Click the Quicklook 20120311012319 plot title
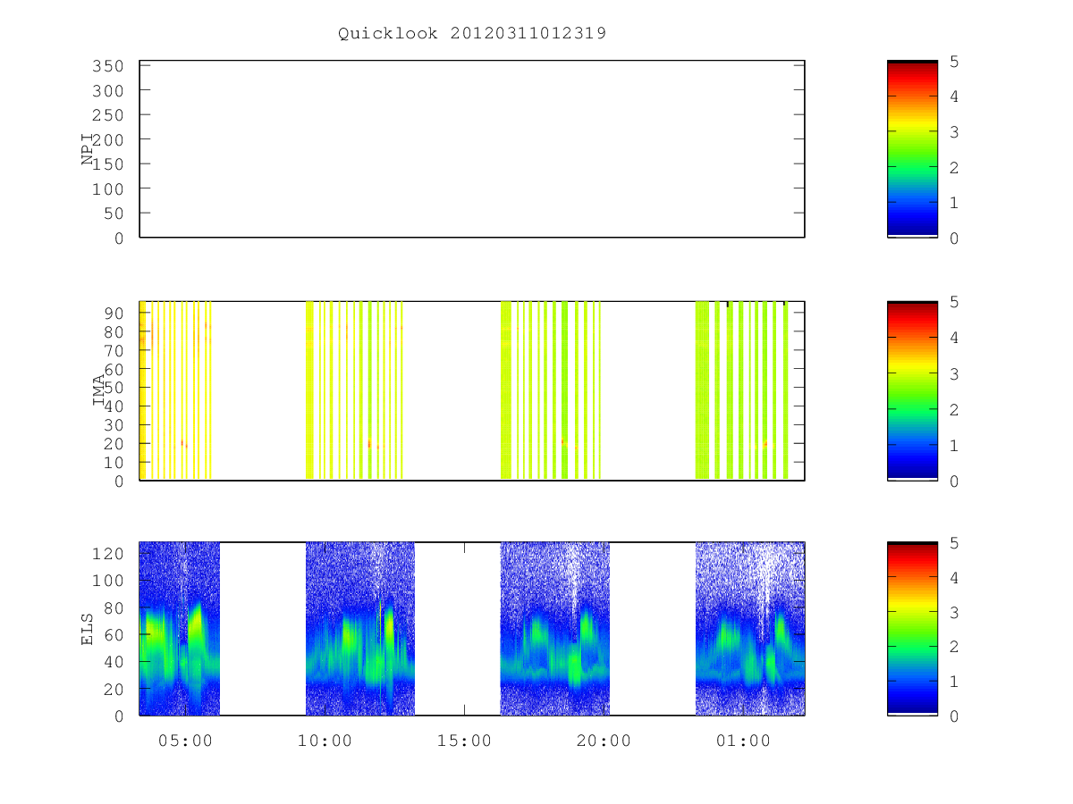 [472, 34]
